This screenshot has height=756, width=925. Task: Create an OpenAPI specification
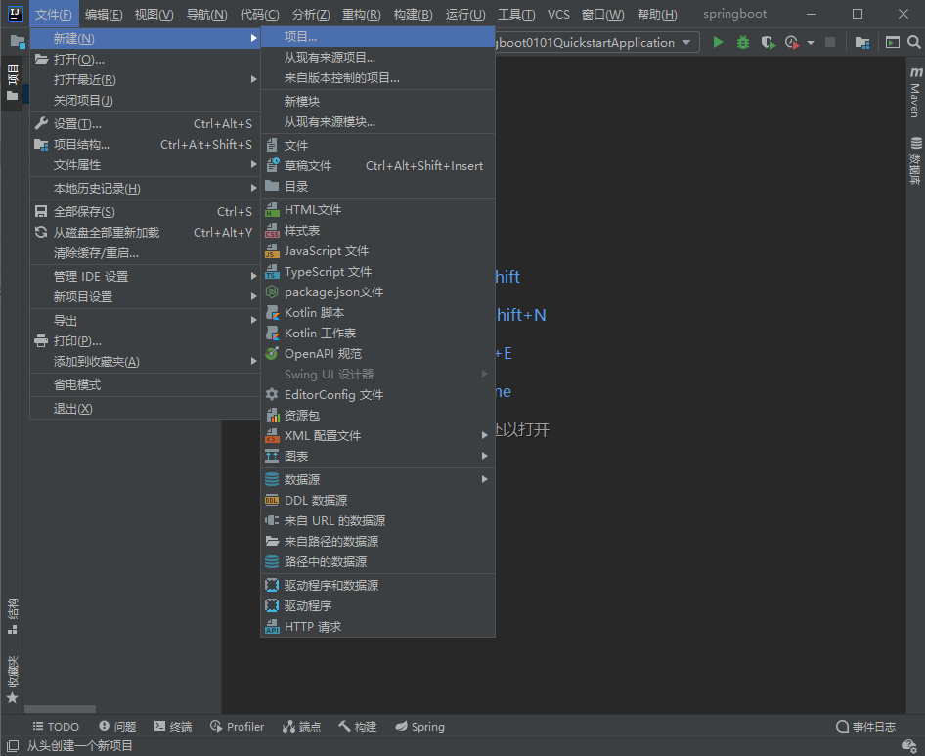click(x=377, y=354)
